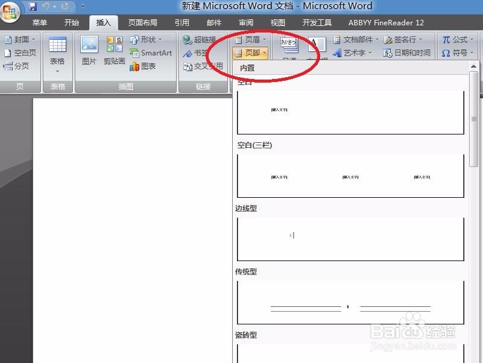Redo action in quick access toolbar
This screenshot has width=483, height=363.
[65, 6]
